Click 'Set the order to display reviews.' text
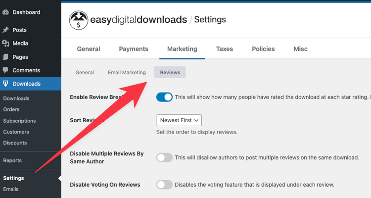 click(196, 132)
